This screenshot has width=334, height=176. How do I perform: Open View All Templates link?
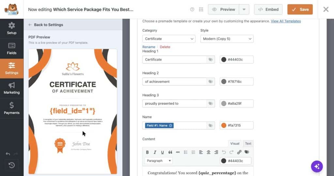(286, 21)
